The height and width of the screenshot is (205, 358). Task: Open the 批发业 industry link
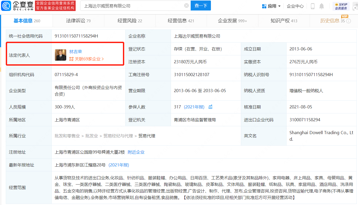pos(92,136)
